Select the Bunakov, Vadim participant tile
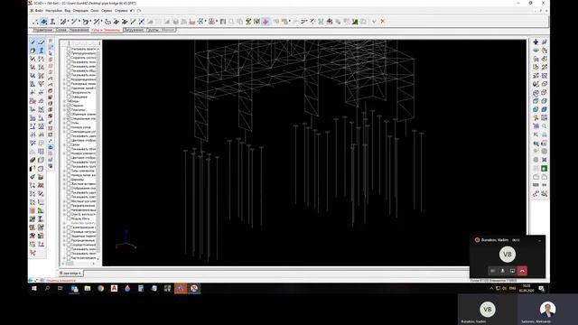The width and height of the screenshot is (578, 325). coord(488,310)
